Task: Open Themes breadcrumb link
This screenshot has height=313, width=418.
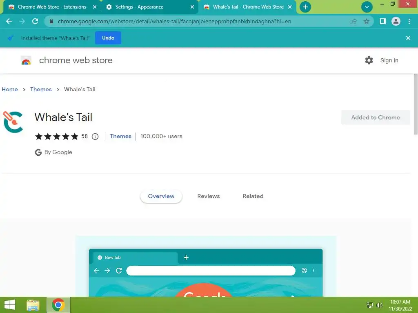Action: tap(41, 89)
